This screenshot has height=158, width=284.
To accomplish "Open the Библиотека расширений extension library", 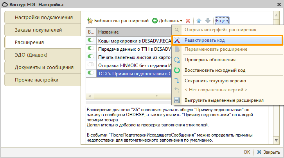I will click(118, 20).
